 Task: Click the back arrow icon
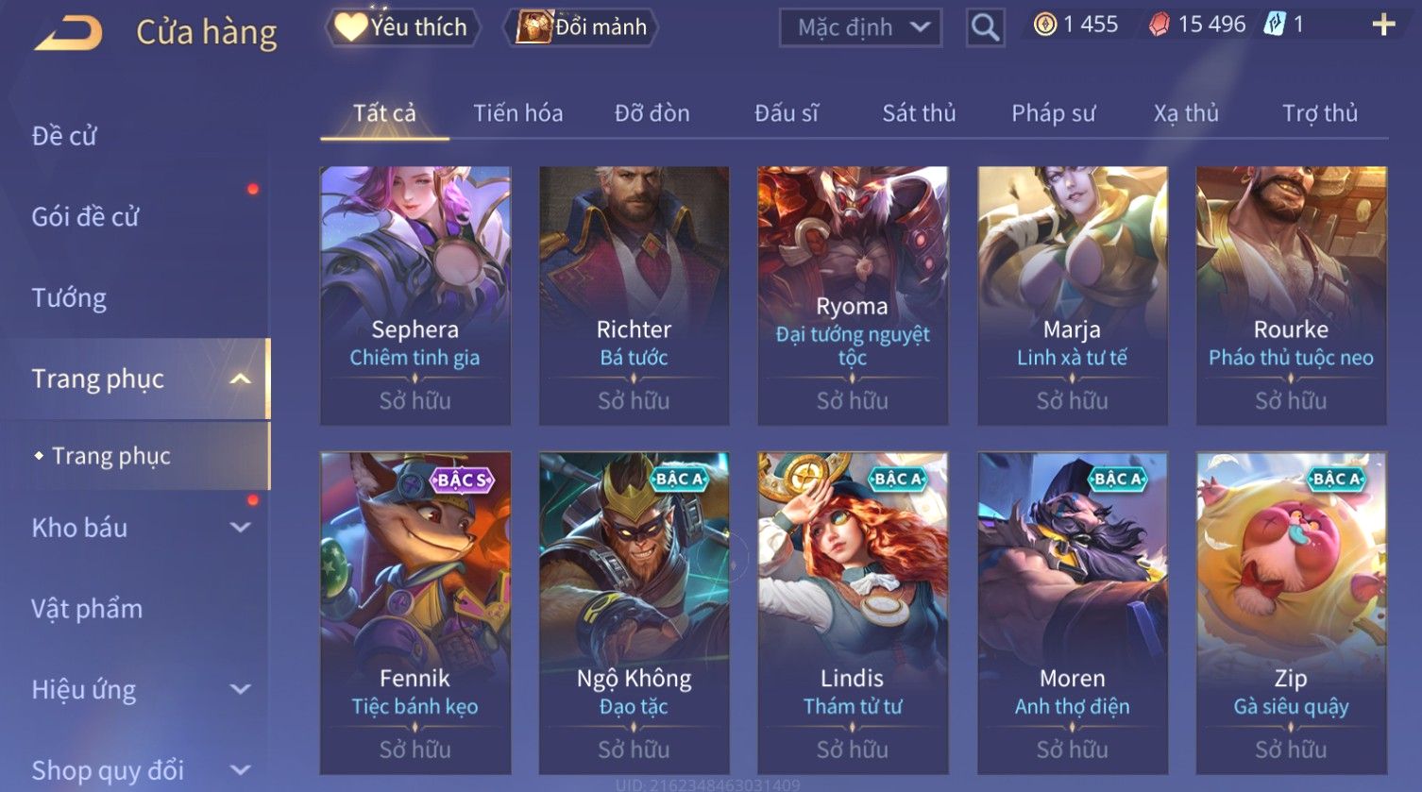point(69,31)
